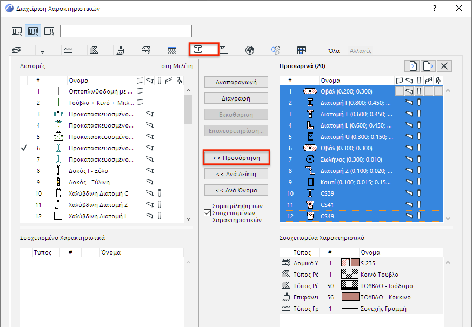The width and height of the screenshot is (472, 327).
Task: Open the Fill Types attribute tab
Action: tap(94, 50)
